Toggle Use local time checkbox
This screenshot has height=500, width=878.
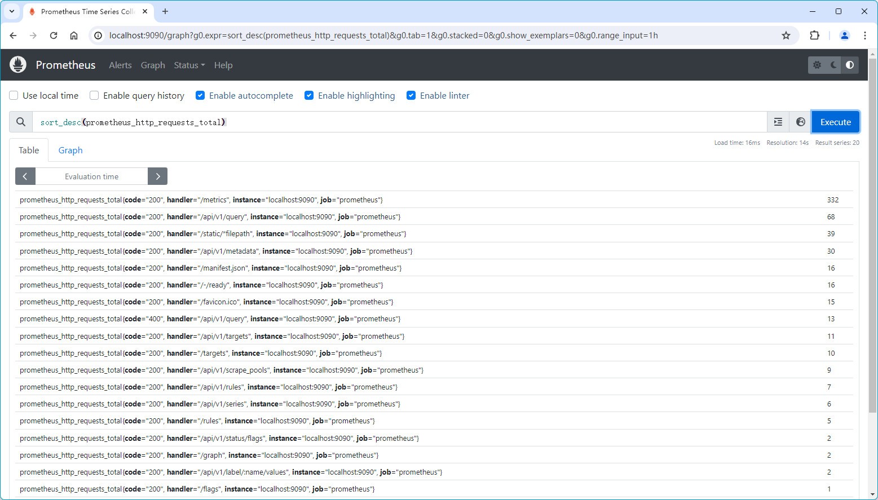(14, 95)
